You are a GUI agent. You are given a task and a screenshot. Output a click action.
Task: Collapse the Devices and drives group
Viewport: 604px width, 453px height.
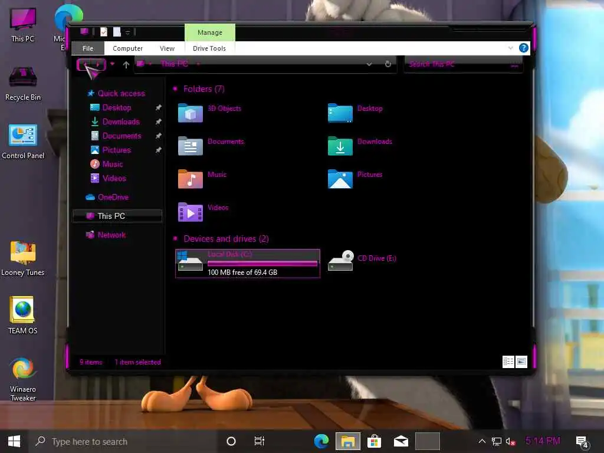(175, 238)
